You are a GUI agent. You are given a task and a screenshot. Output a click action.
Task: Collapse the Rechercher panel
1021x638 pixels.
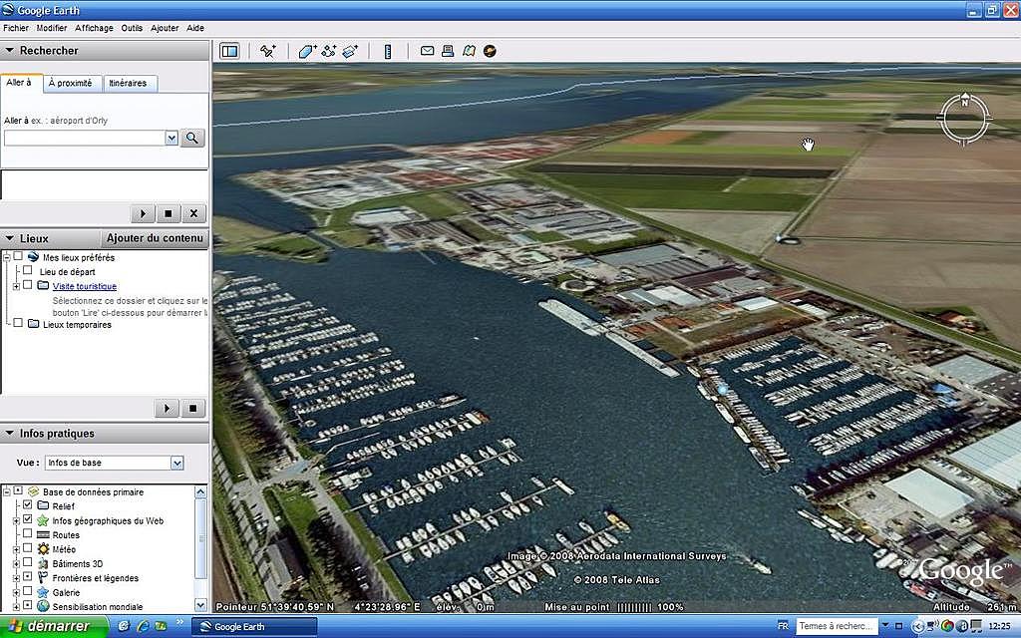(10, 50)
